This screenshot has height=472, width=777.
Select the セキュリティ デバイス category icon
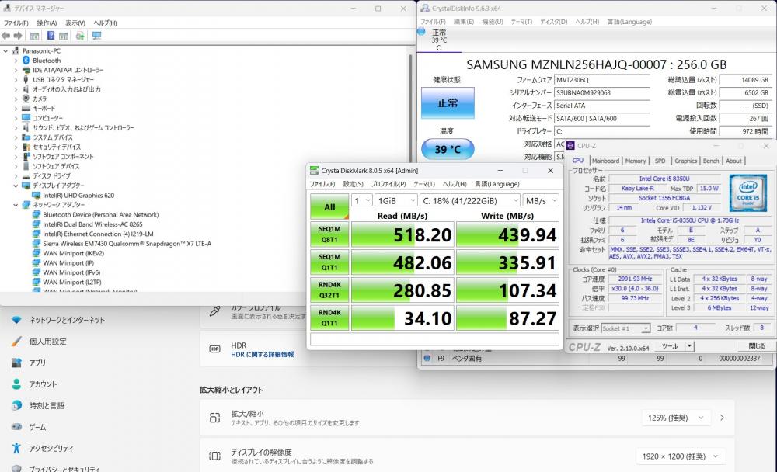[x=26, y=147]
